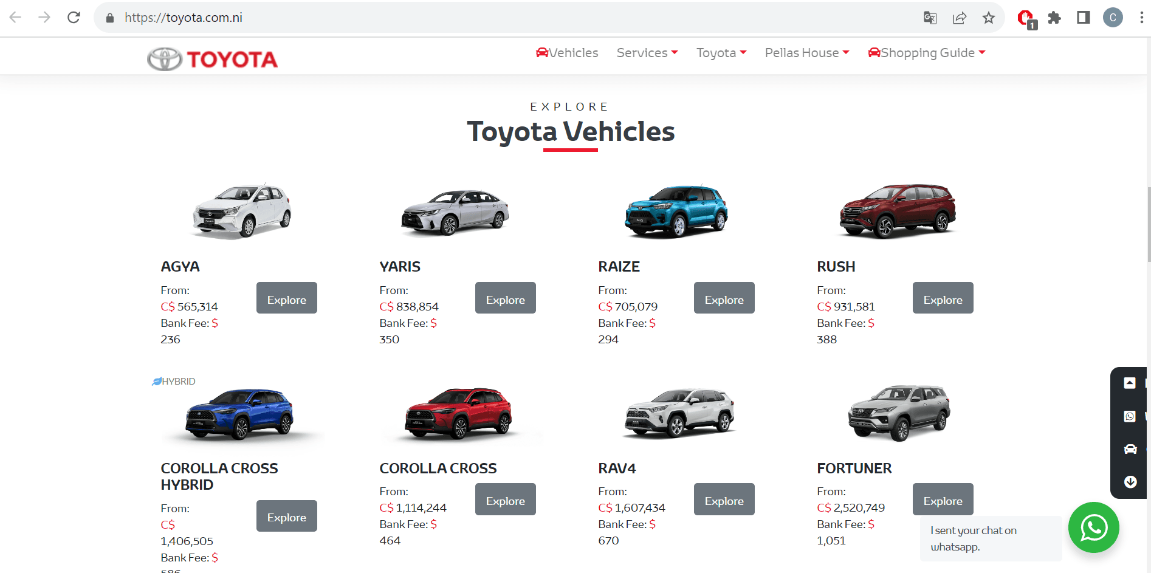Click the down-arrow circle in side panel
Screen dimensions: 1151x573
(x=1130, y=482)
